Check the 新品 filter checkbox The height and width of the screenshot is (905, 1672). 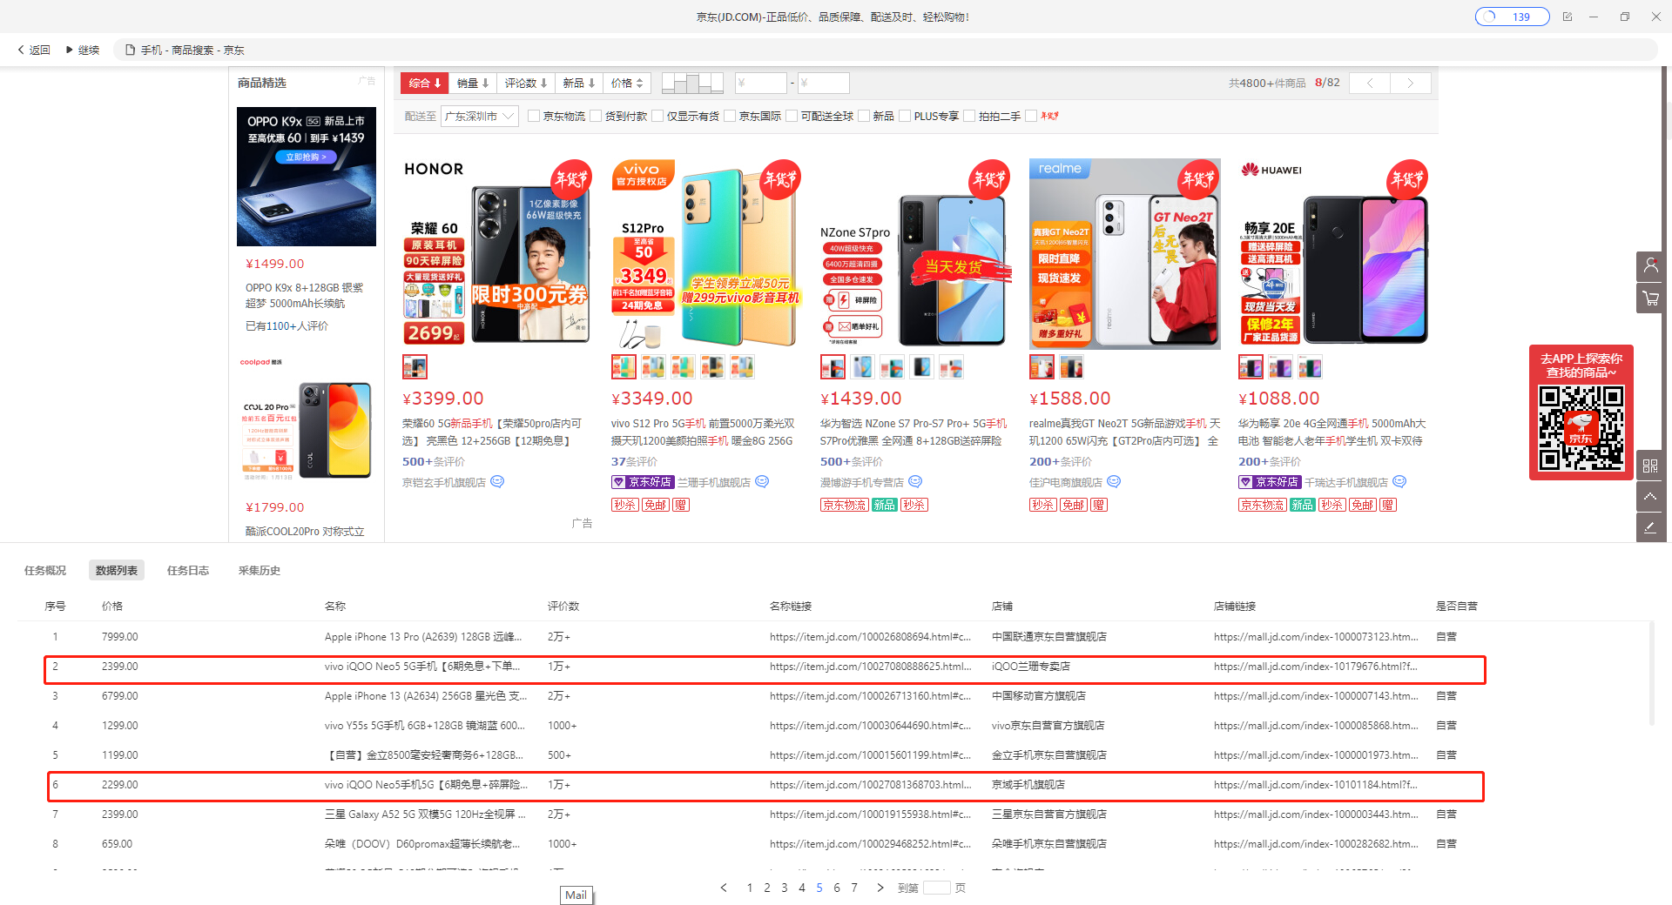(864, 116)
